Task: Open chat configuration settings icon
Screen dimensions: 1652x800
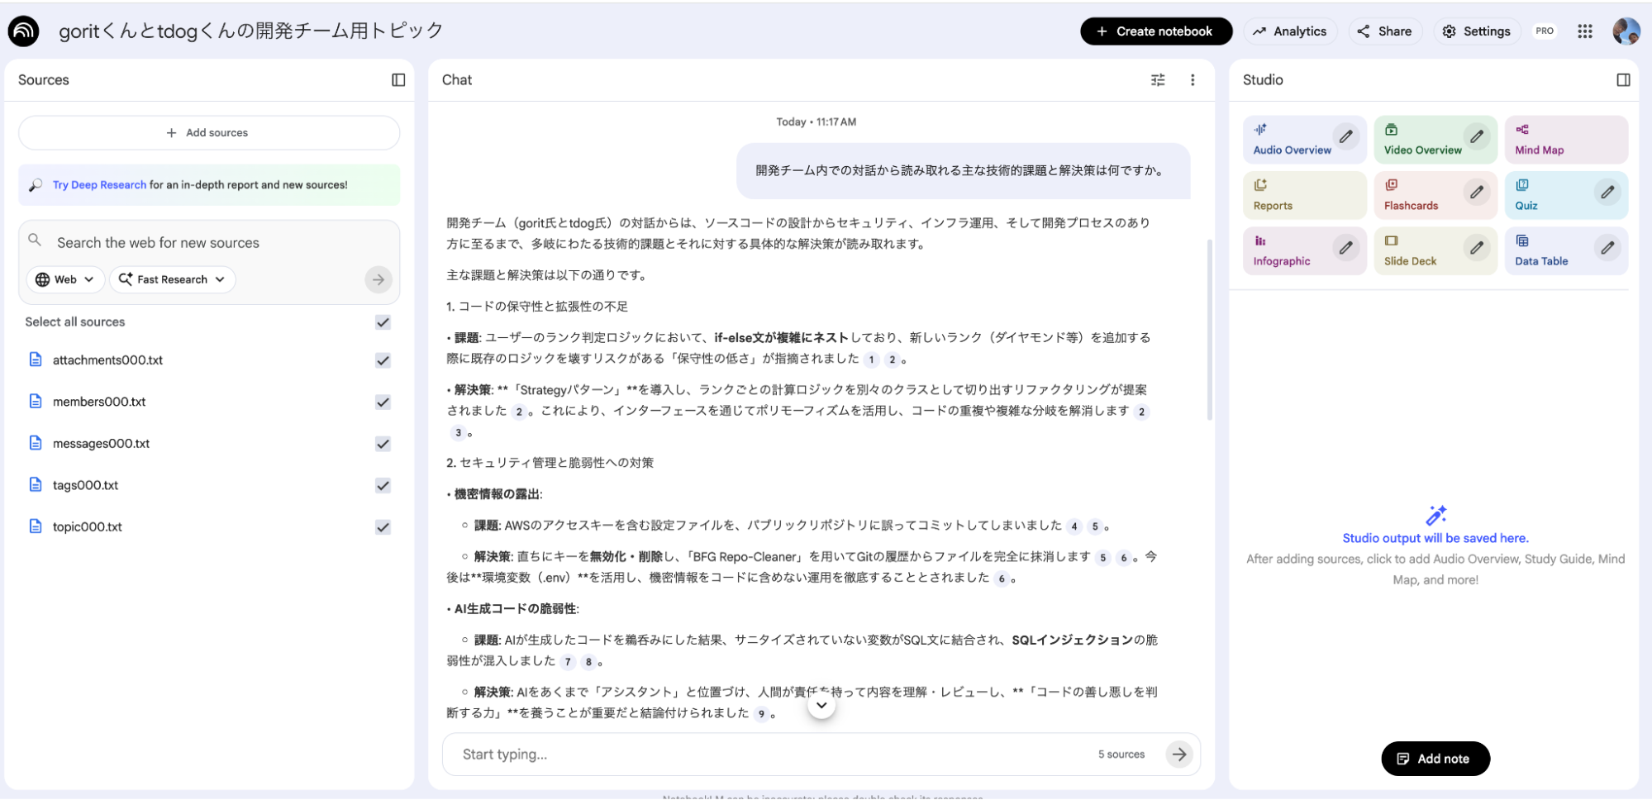Action: [1158, 80]
